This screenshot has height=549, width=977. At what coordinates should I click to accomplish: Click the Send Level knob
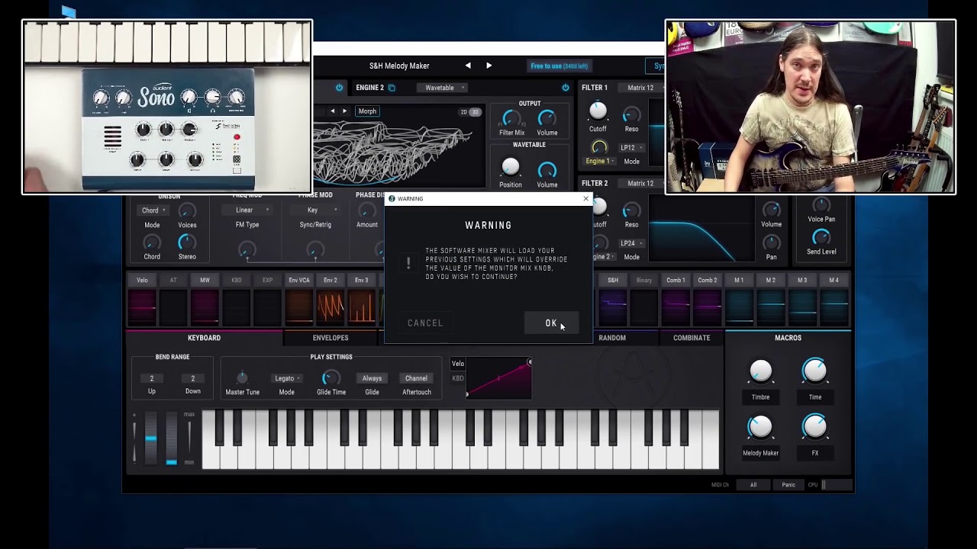(x=821, y=237)
